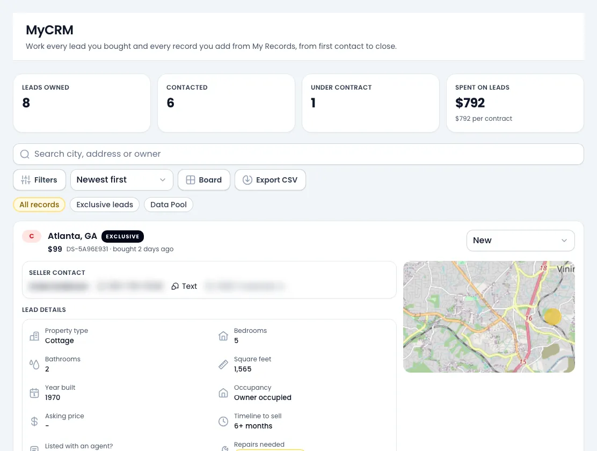Click the 'Owner occupied' occupancy value
597x451 pixels.
263,397
